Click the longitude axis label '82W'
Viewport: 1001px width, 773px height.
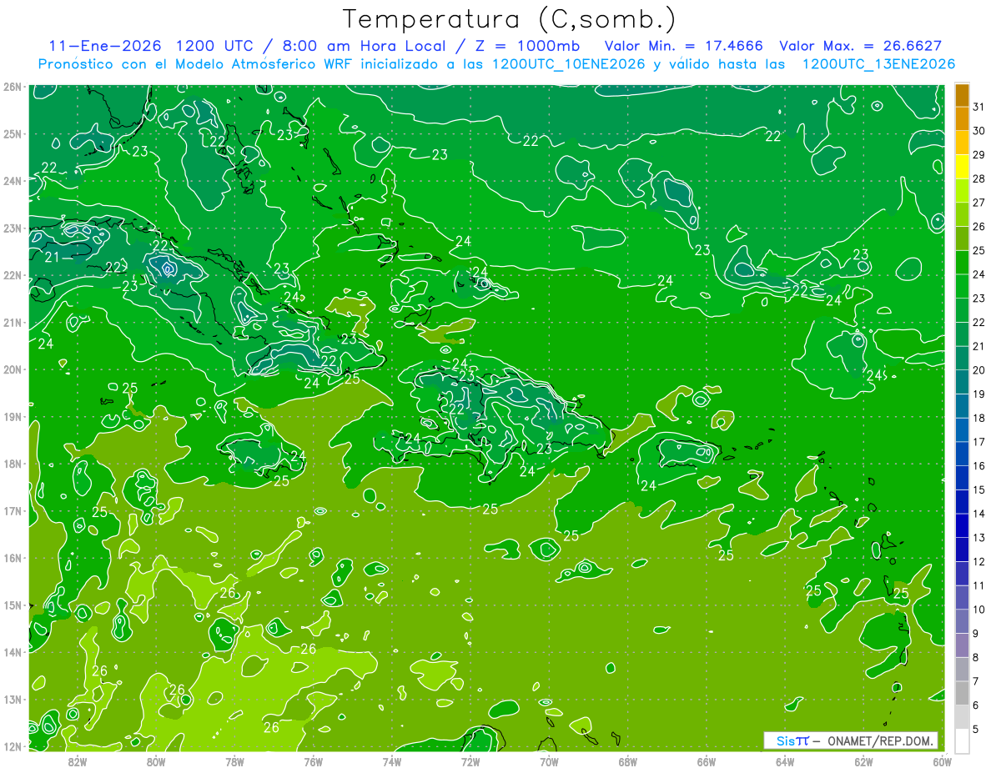[78, 761]
